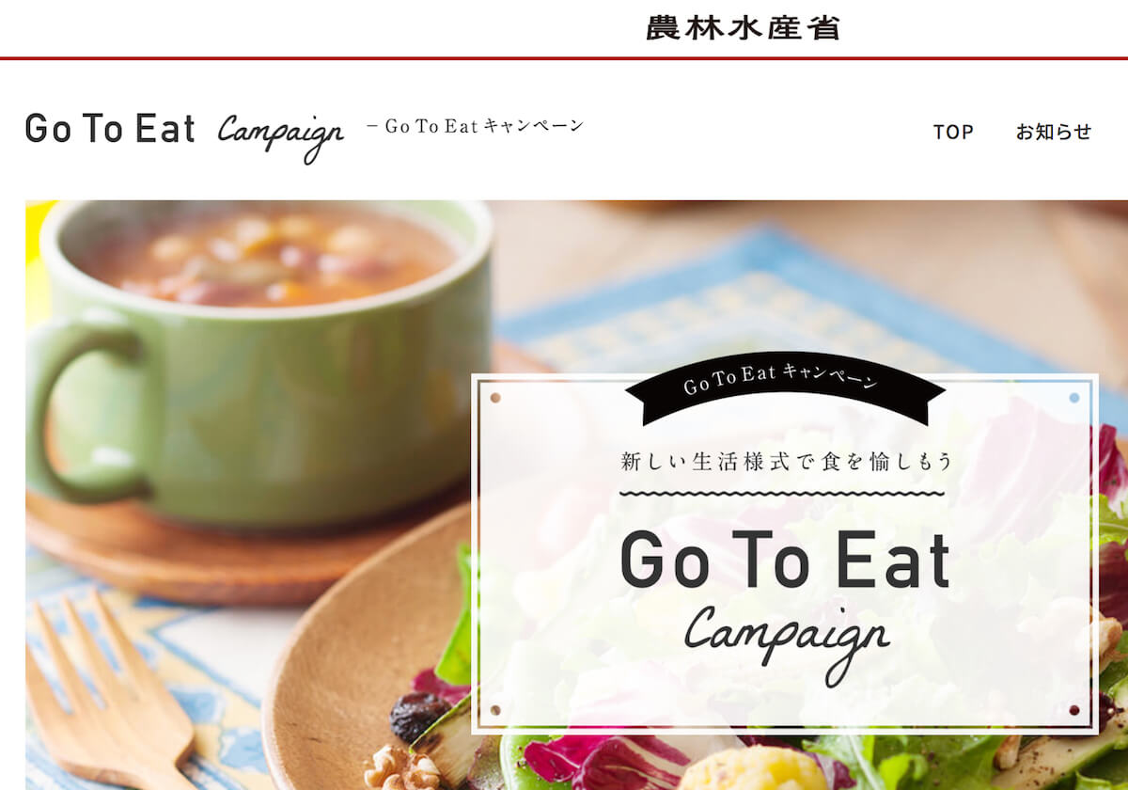Click the 農林水産省 ministry logo
This screenshot has width=1128, height=790.
click(743, 27)
